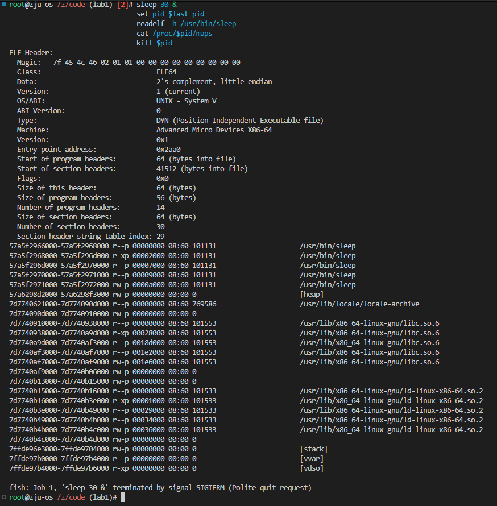Screen dimensions: 497x506
Task: Click '2's complement, little endian' data value
Action: tap(214, 82)
